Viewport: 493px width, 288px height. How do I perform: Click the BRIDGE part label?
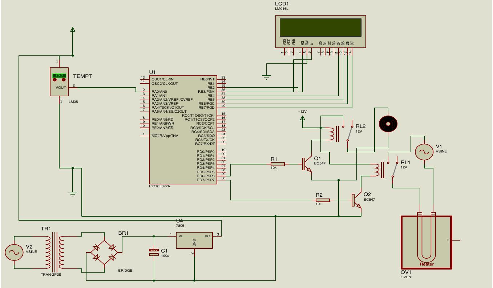click(125, 271)
